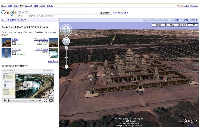Click the Niagara Falls thumbnail

click(53, 53)
